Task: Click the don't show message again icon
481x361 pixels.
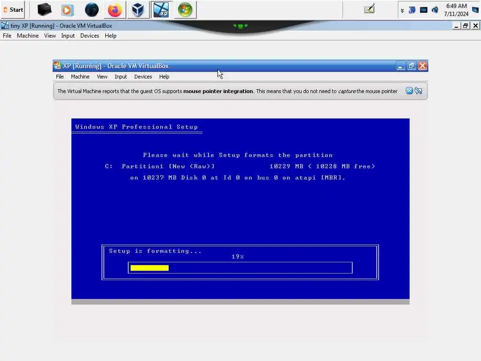Action: (x=418, y=91)
